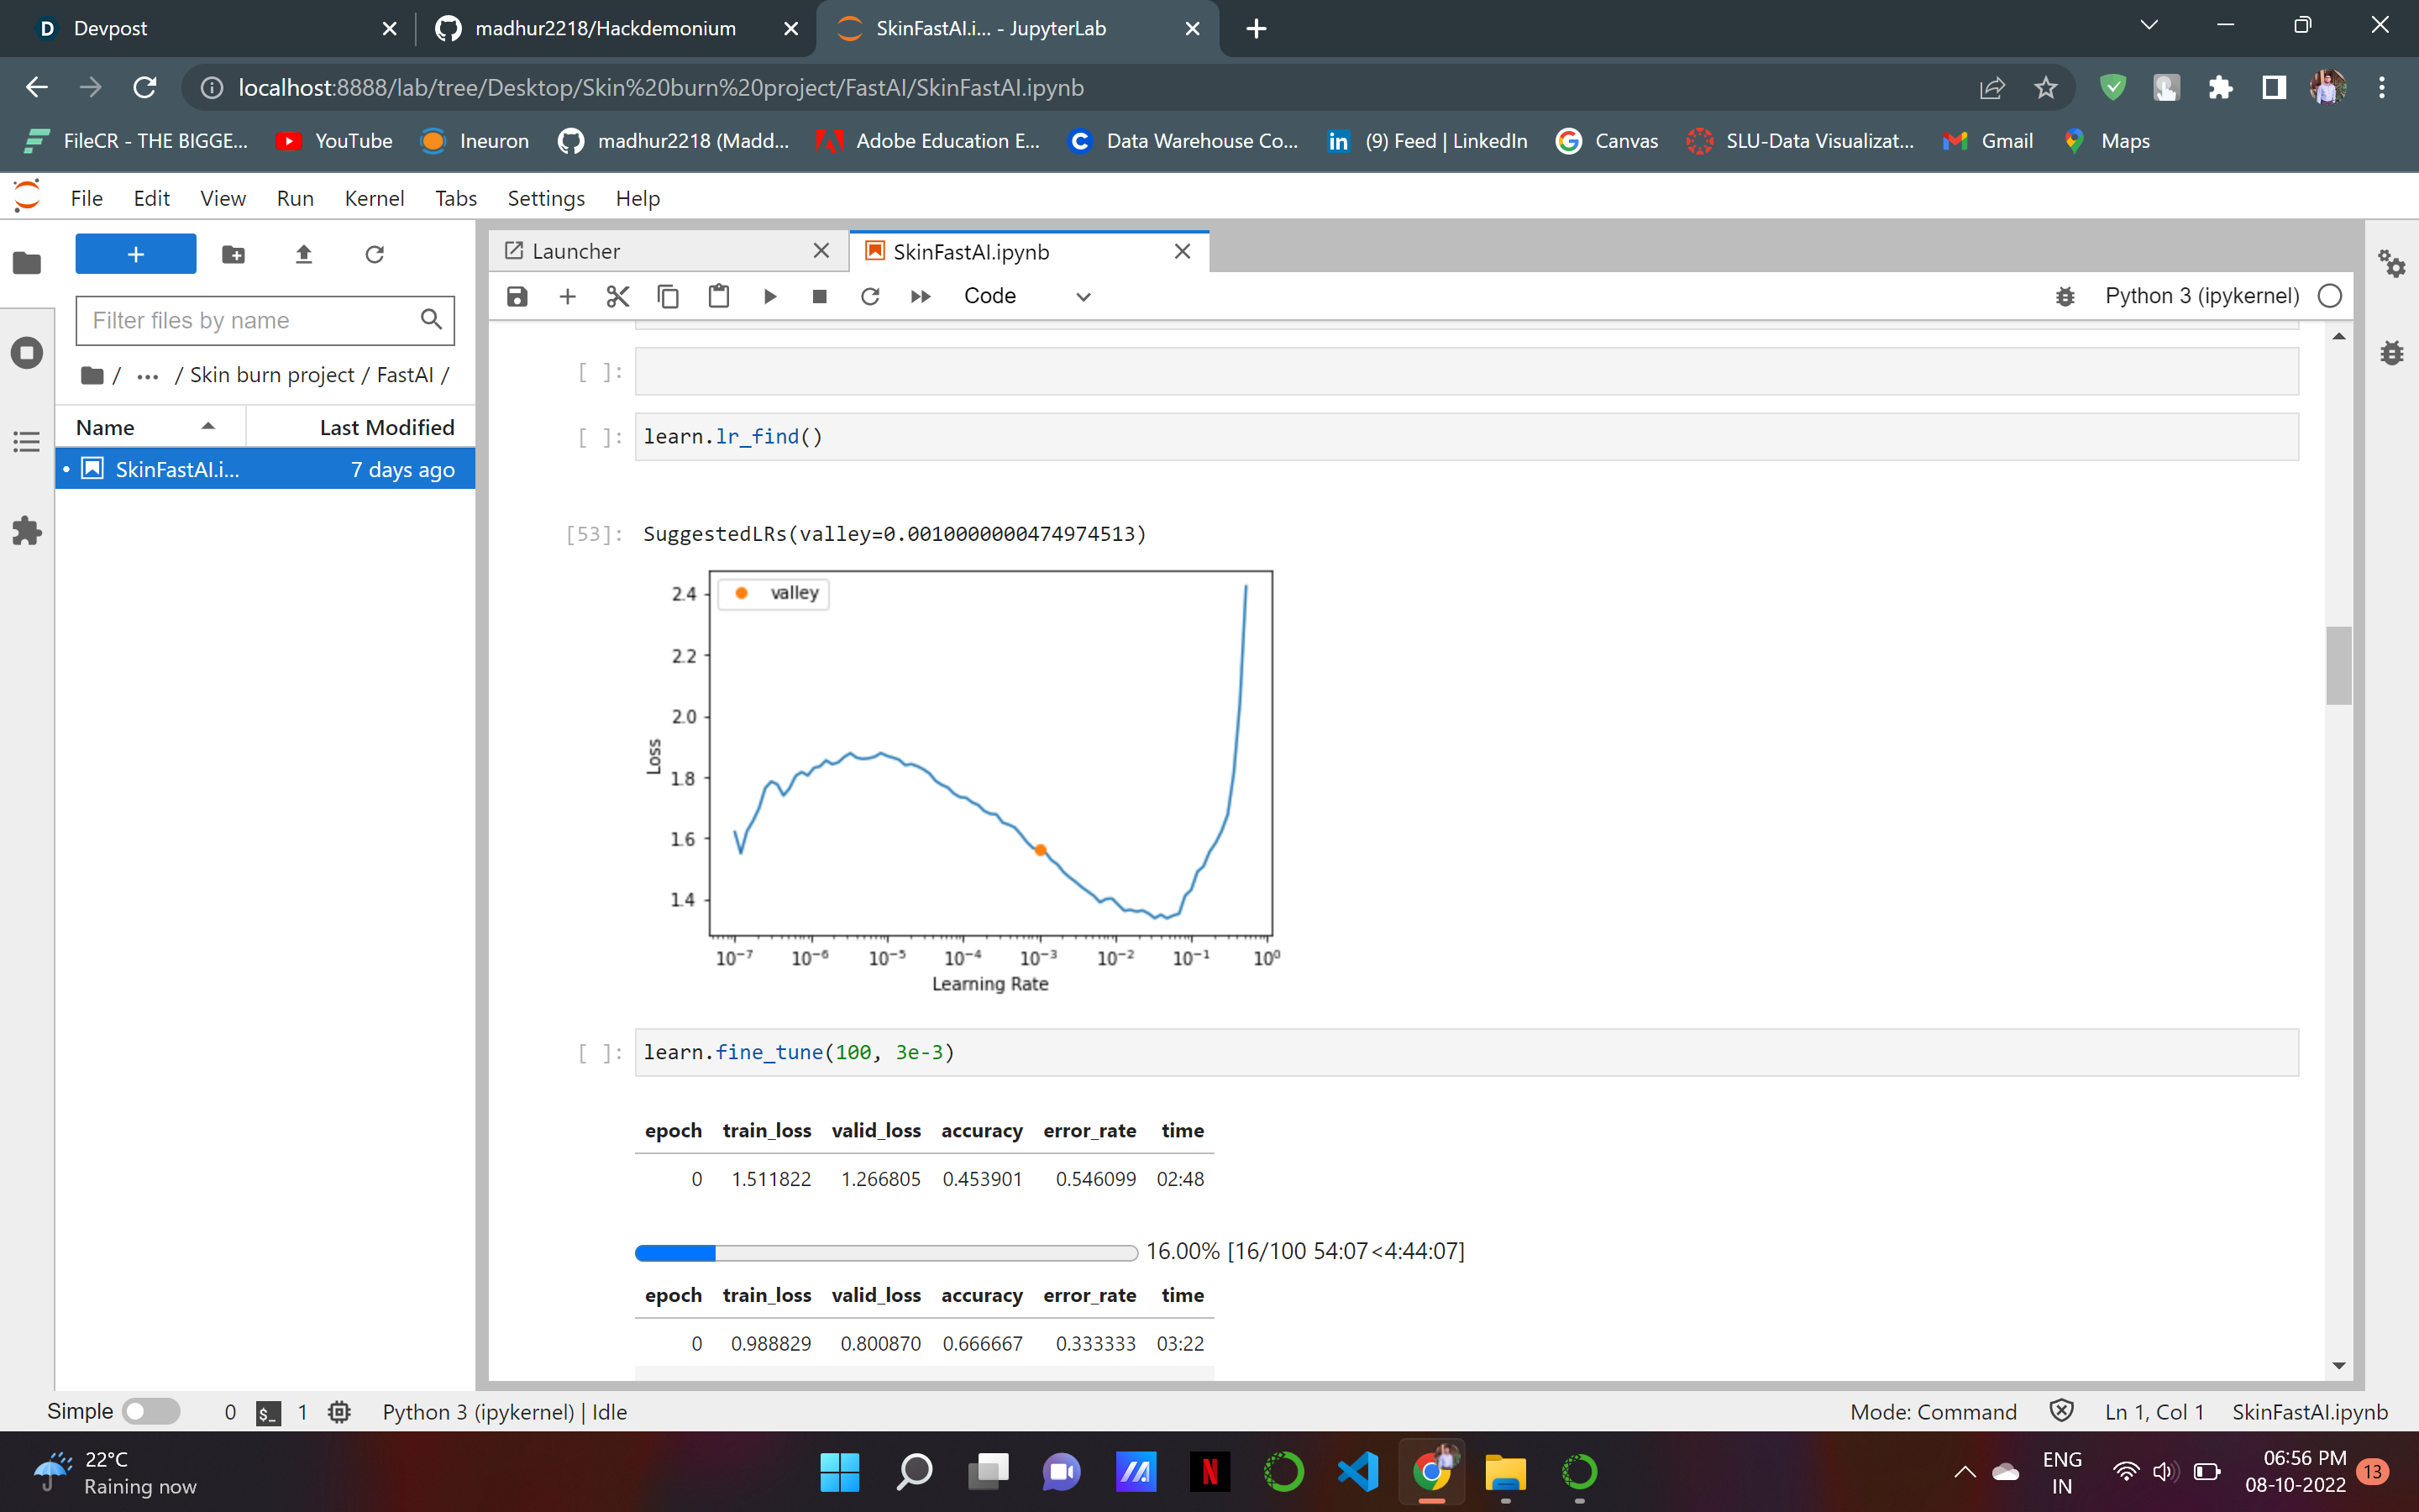Enable the debugger bug icon in toolbar
Viewport: 2419px width, 1512px height.
2065,296
